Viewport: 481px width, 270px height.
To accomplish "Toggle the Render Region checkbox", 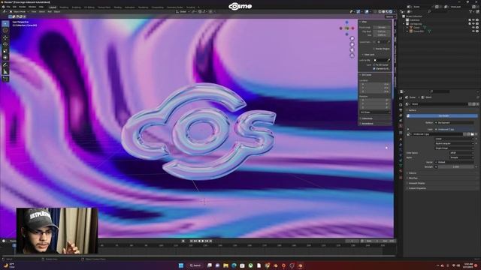I will (374, 49).
